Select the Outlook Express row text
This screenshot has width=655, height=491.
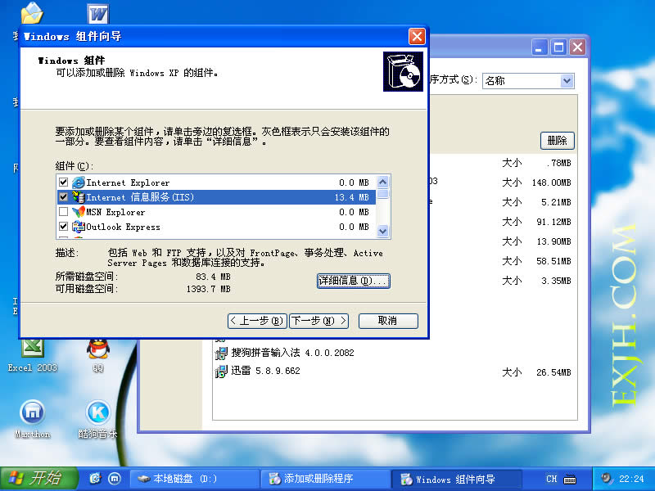(x=123, y=227)
